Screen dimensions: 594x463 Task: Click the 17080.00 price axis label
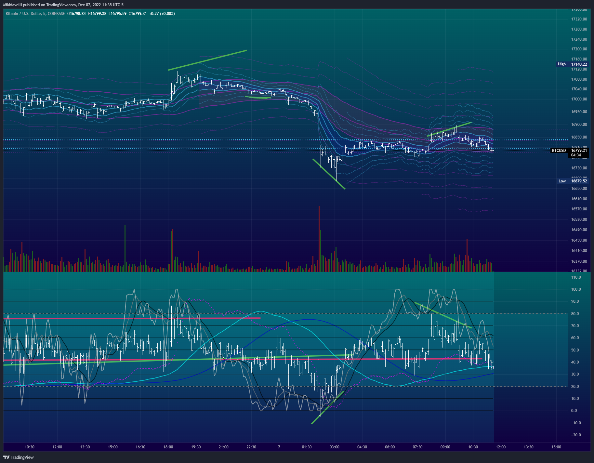pos(579,79)
